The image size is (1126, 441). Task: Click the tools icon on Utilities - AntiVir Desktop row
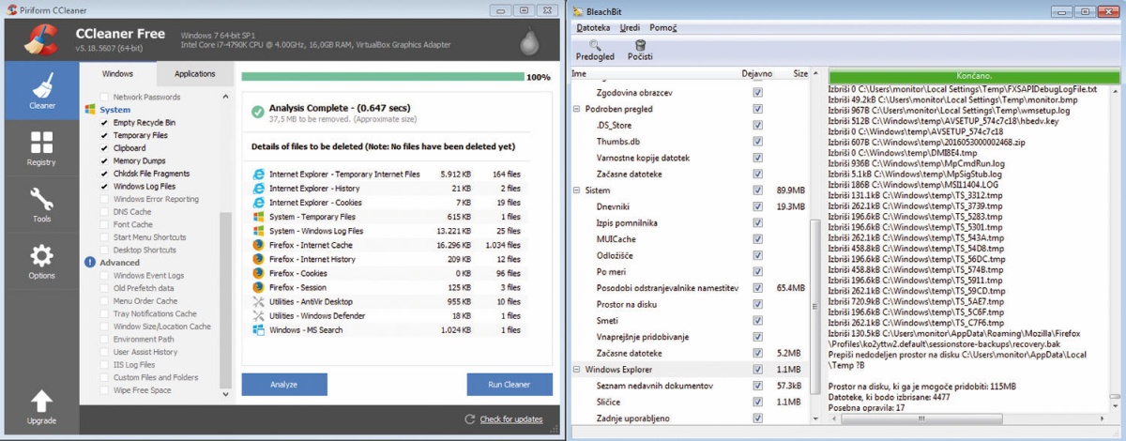pyautogui.click(x=258, y=301)
